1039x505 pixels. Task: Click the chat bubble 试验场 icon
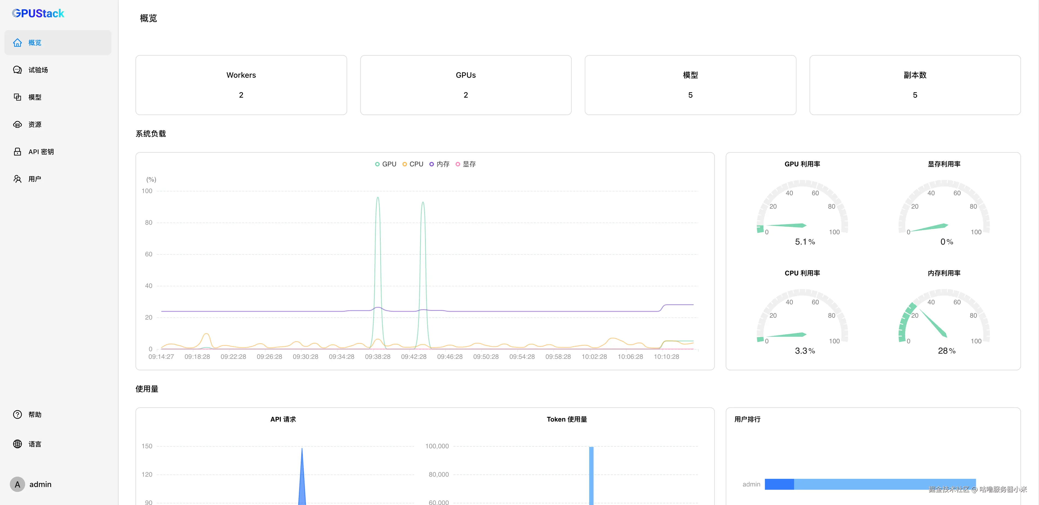(17, 70)
